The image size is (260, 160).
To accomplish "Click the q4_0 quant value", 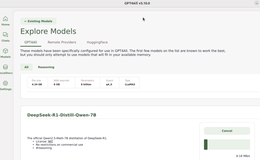I will pyautogui.click(x=109, y=84).
